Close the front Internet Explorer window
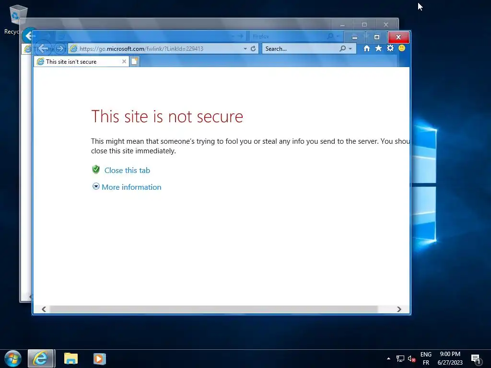491x368 pixels. 398,37
